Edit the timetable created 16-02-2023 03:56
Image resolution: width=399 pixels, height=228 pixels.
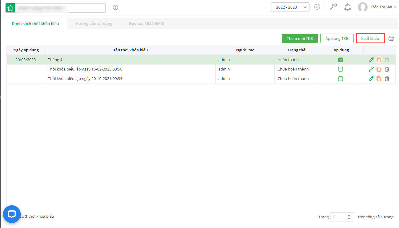pos(371,69)
